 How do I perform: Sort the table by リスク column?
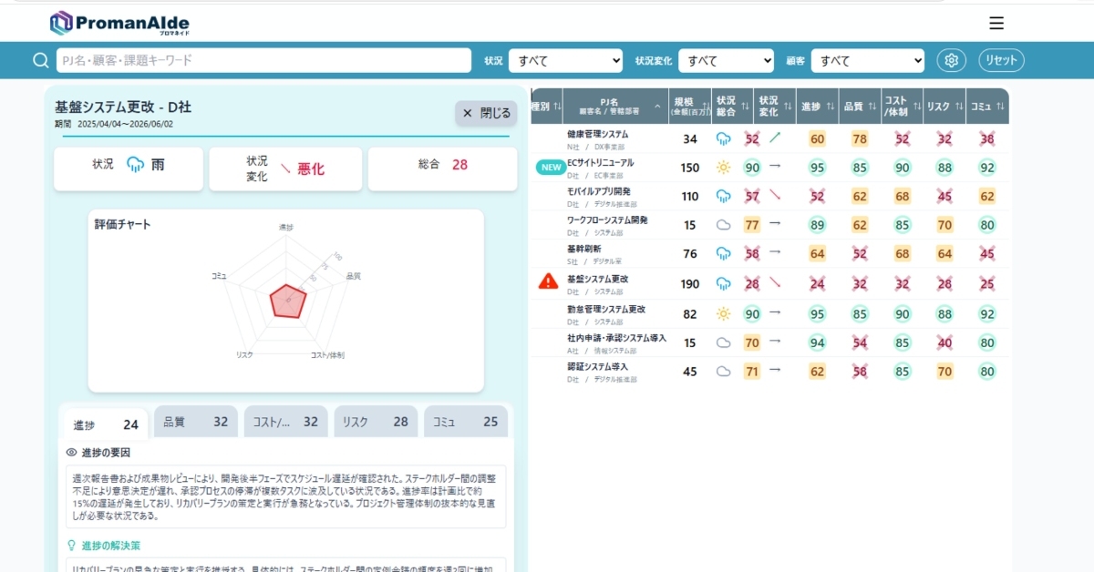pyautogui.click(x=944, y=106)
